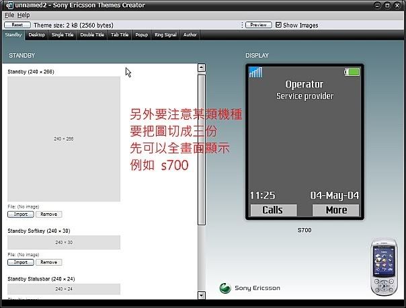This screenshot has width=406, height=308.
Task: Remove the Standby Softkey image
Action: click(x=48, y=262)
